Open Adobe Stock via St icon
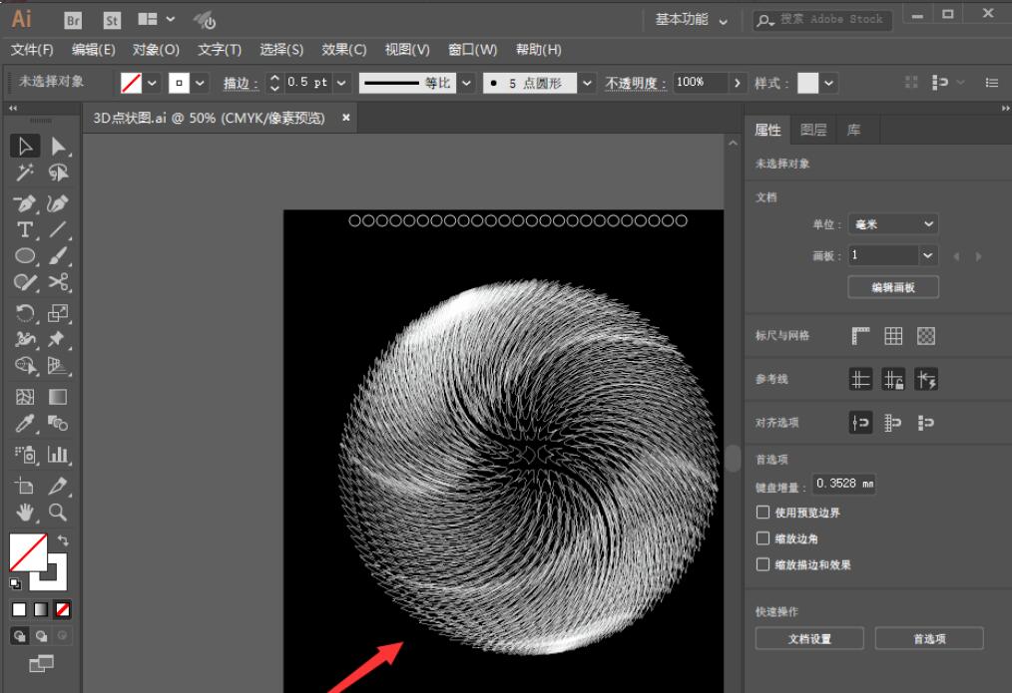The width and height of the screenshot is (1012, 693). 113,21
